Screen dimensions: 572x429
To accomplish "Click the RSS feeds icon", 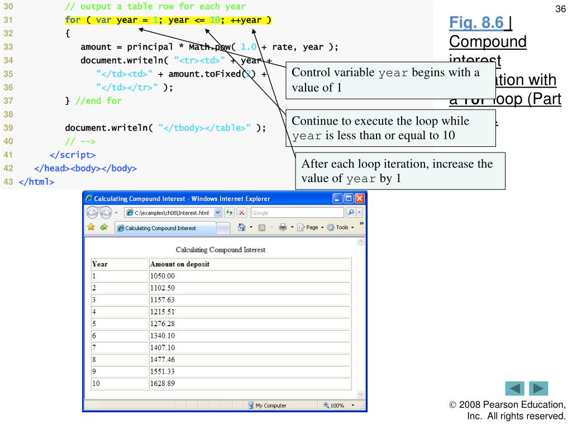I will coord(261,228).
